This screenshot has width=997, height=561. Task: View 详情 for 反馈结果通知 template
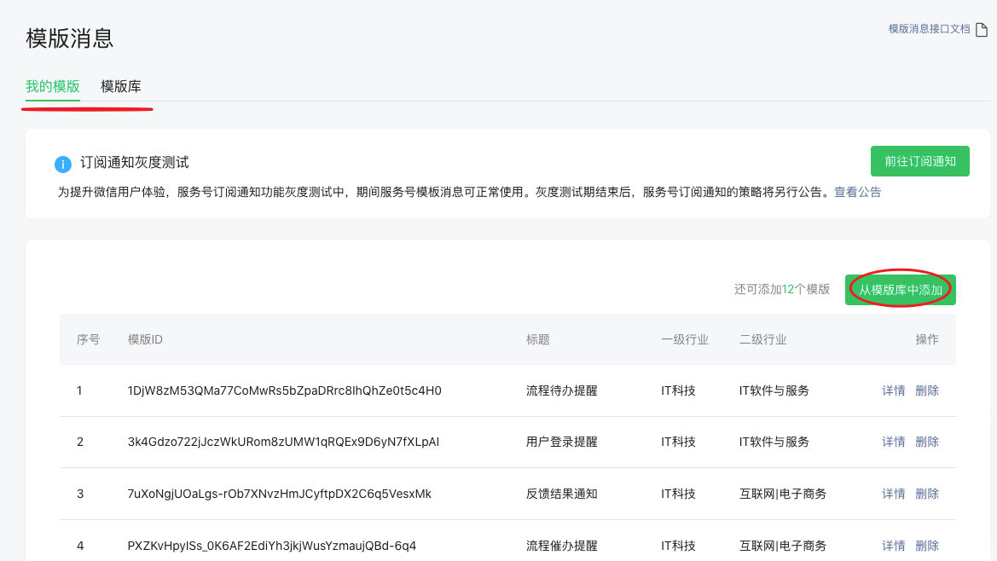(x=893, y=494)
